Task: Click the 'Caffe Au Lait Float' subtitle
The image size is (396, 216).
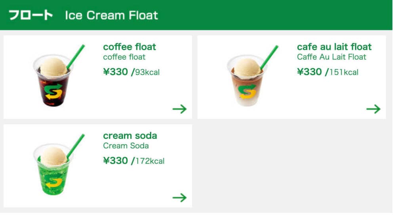Action: coord(331,57)
